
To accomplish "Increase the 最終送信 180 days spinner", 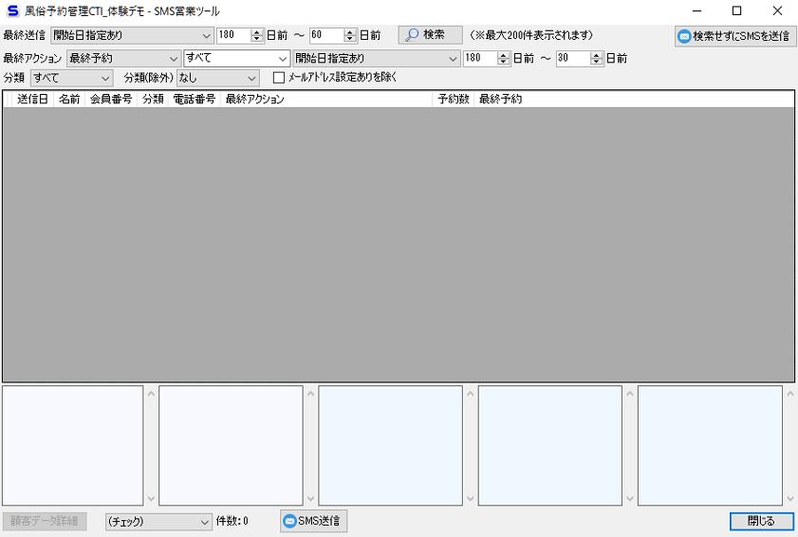I will click(257, 31).
